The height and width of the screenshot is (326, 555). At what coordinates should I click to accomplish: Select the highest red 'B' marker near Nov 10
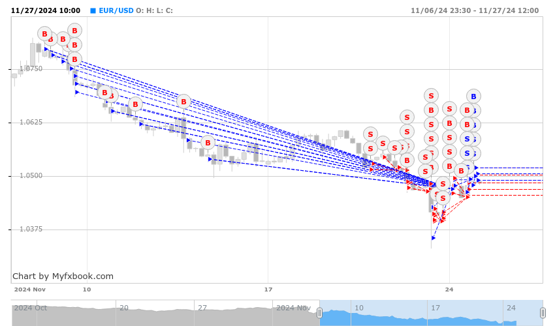point(74,31)
